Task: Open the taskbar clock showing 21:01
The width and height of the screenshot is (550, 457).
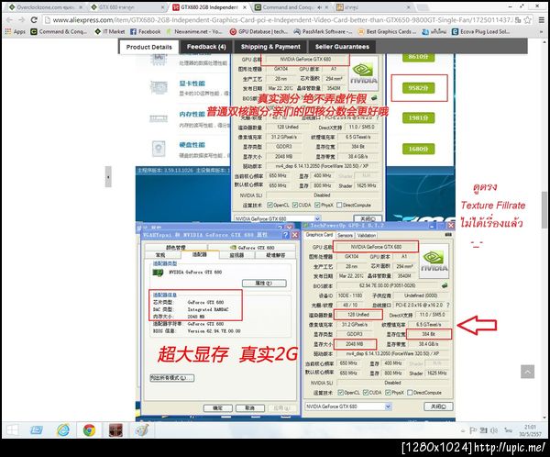Action: point(530,430)
